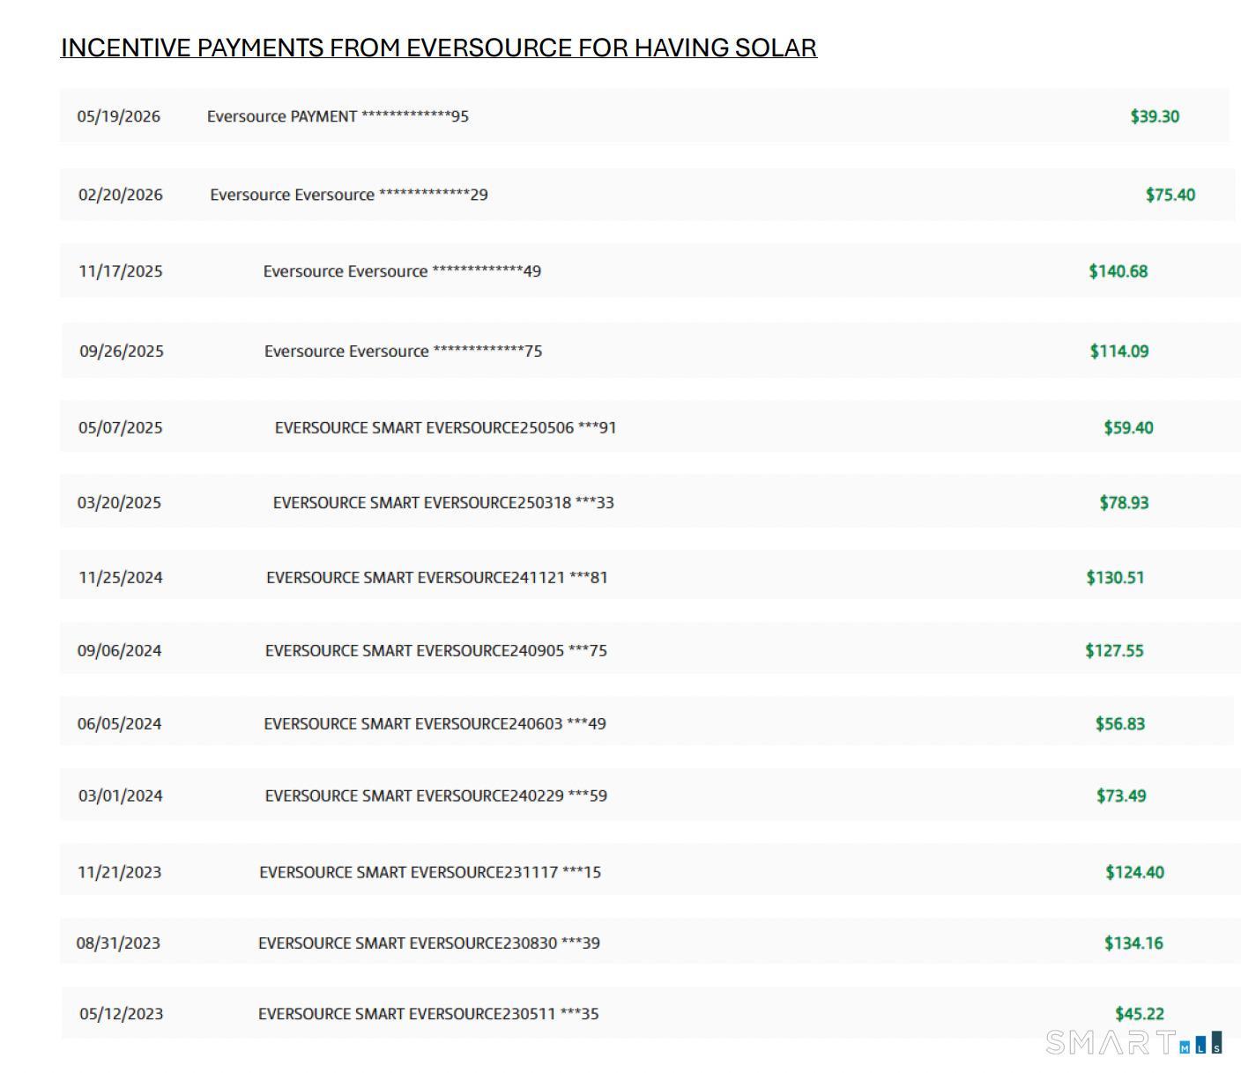1241x1073 pixels.
Task: Click the EVERSOURCE250506 description
Action: pos(446,428)
